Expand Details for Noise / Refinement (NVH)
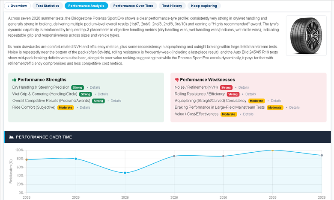This screenshot has height=200, width=334. tap(244, 87)
